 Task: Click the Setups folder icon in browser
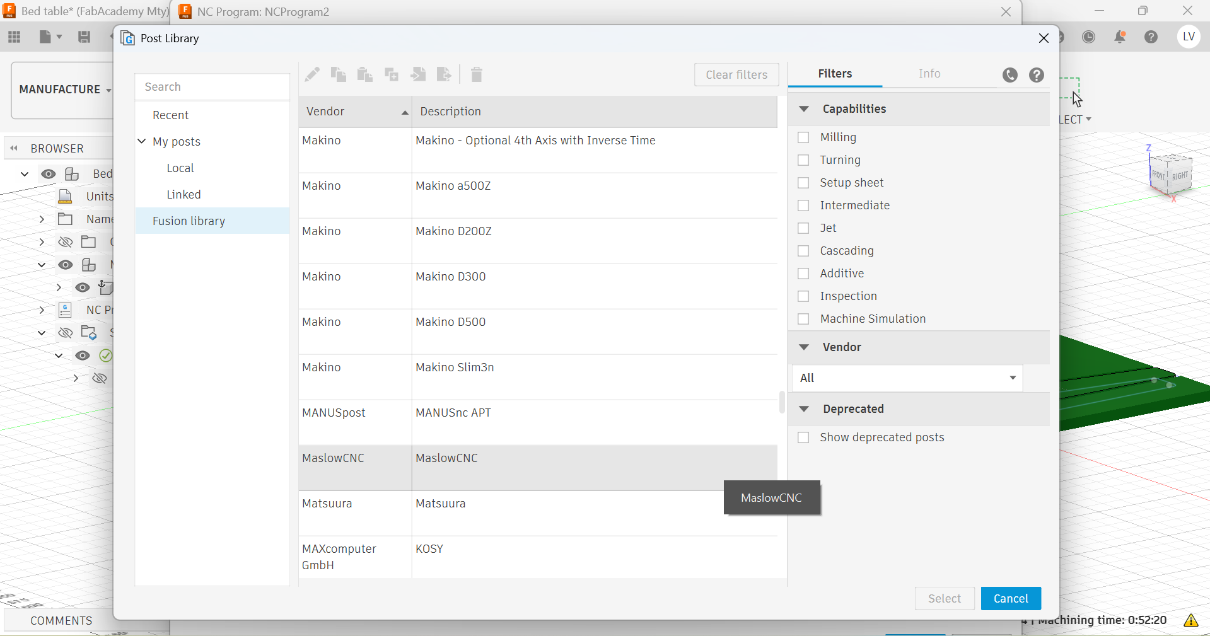click(x=89, y=333)
